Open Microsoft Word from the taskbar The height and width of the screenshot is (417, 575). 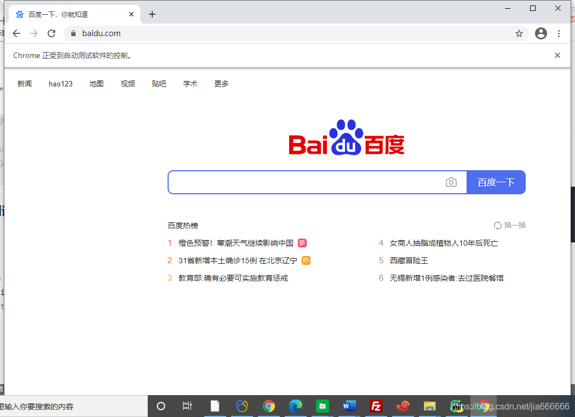coord(349,406)
